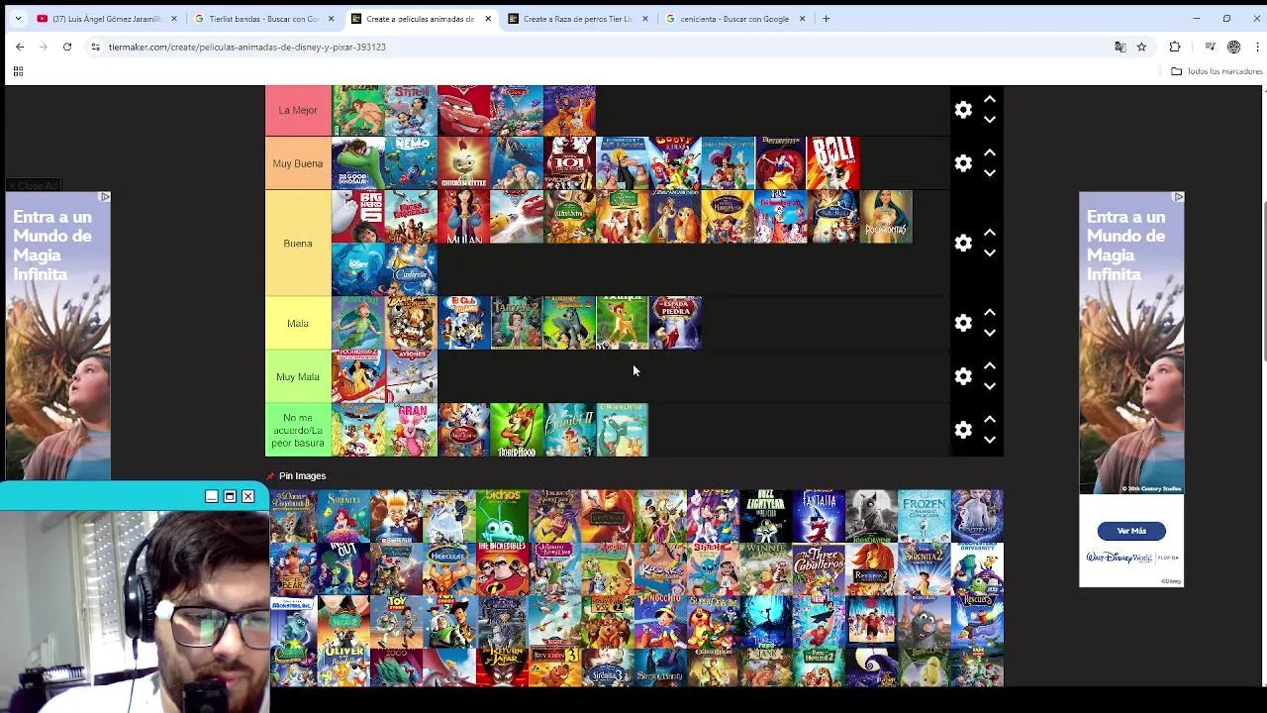Open the apps grid in bookmarks bar
The height and width of the screenshot is (713, 1267).
click(x=18, y=71)
